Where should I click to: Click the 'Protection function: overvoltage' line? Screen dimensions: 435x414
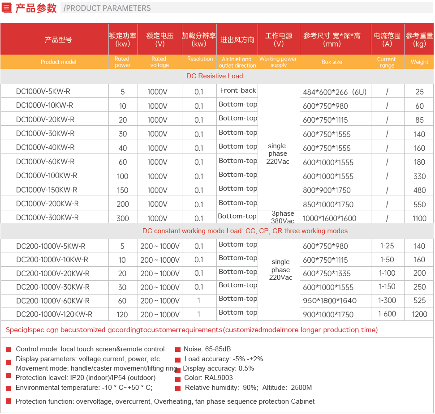point(165,401)
